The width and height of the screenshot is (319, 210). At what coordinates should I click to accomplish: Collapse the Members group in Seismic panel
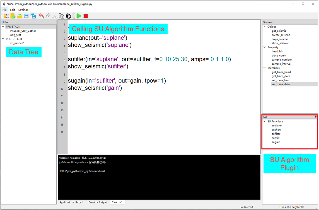click(x=264, y=68)
